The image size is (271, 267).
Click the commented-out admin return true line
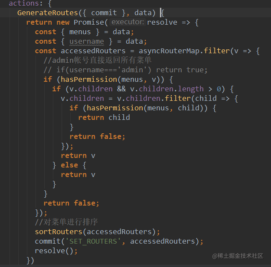pos(125,70)
